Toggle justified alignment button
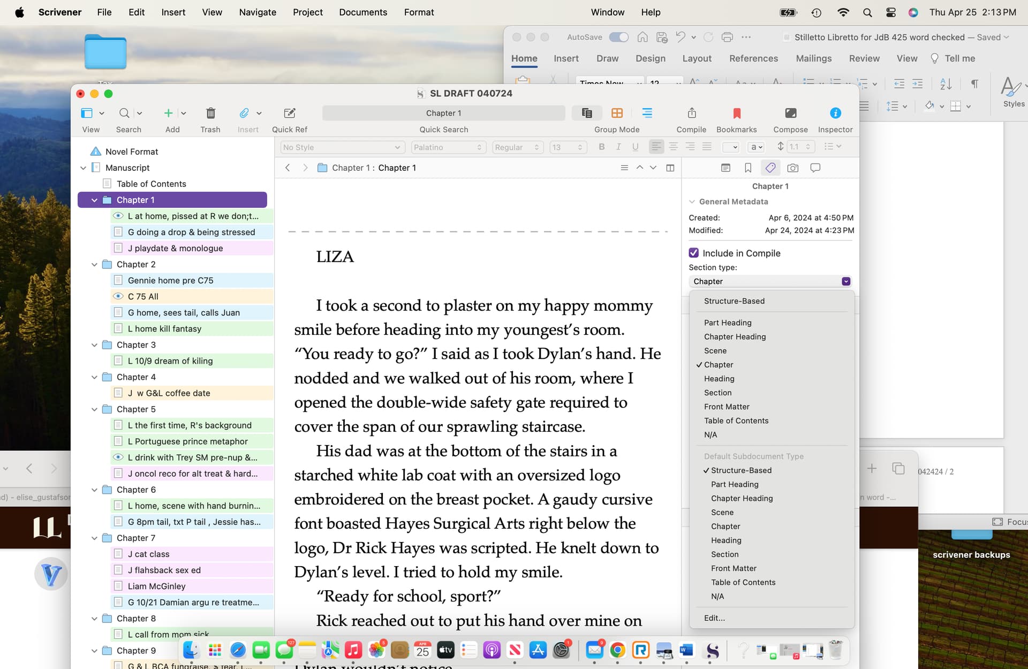The image size is (1028, 669). (707, 146)
